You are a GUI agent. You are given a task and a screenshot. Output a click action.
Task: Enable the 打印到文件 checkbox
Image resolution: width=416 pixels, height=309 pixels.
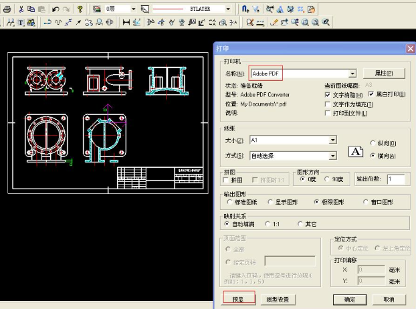point(328,114)
